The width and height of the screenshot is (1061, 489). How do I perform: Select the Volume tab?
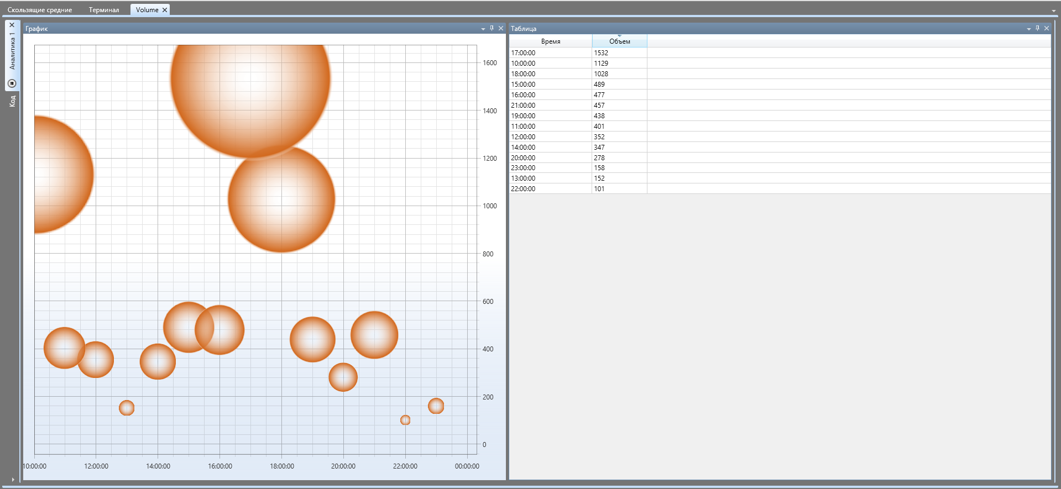tap(147, 10)
